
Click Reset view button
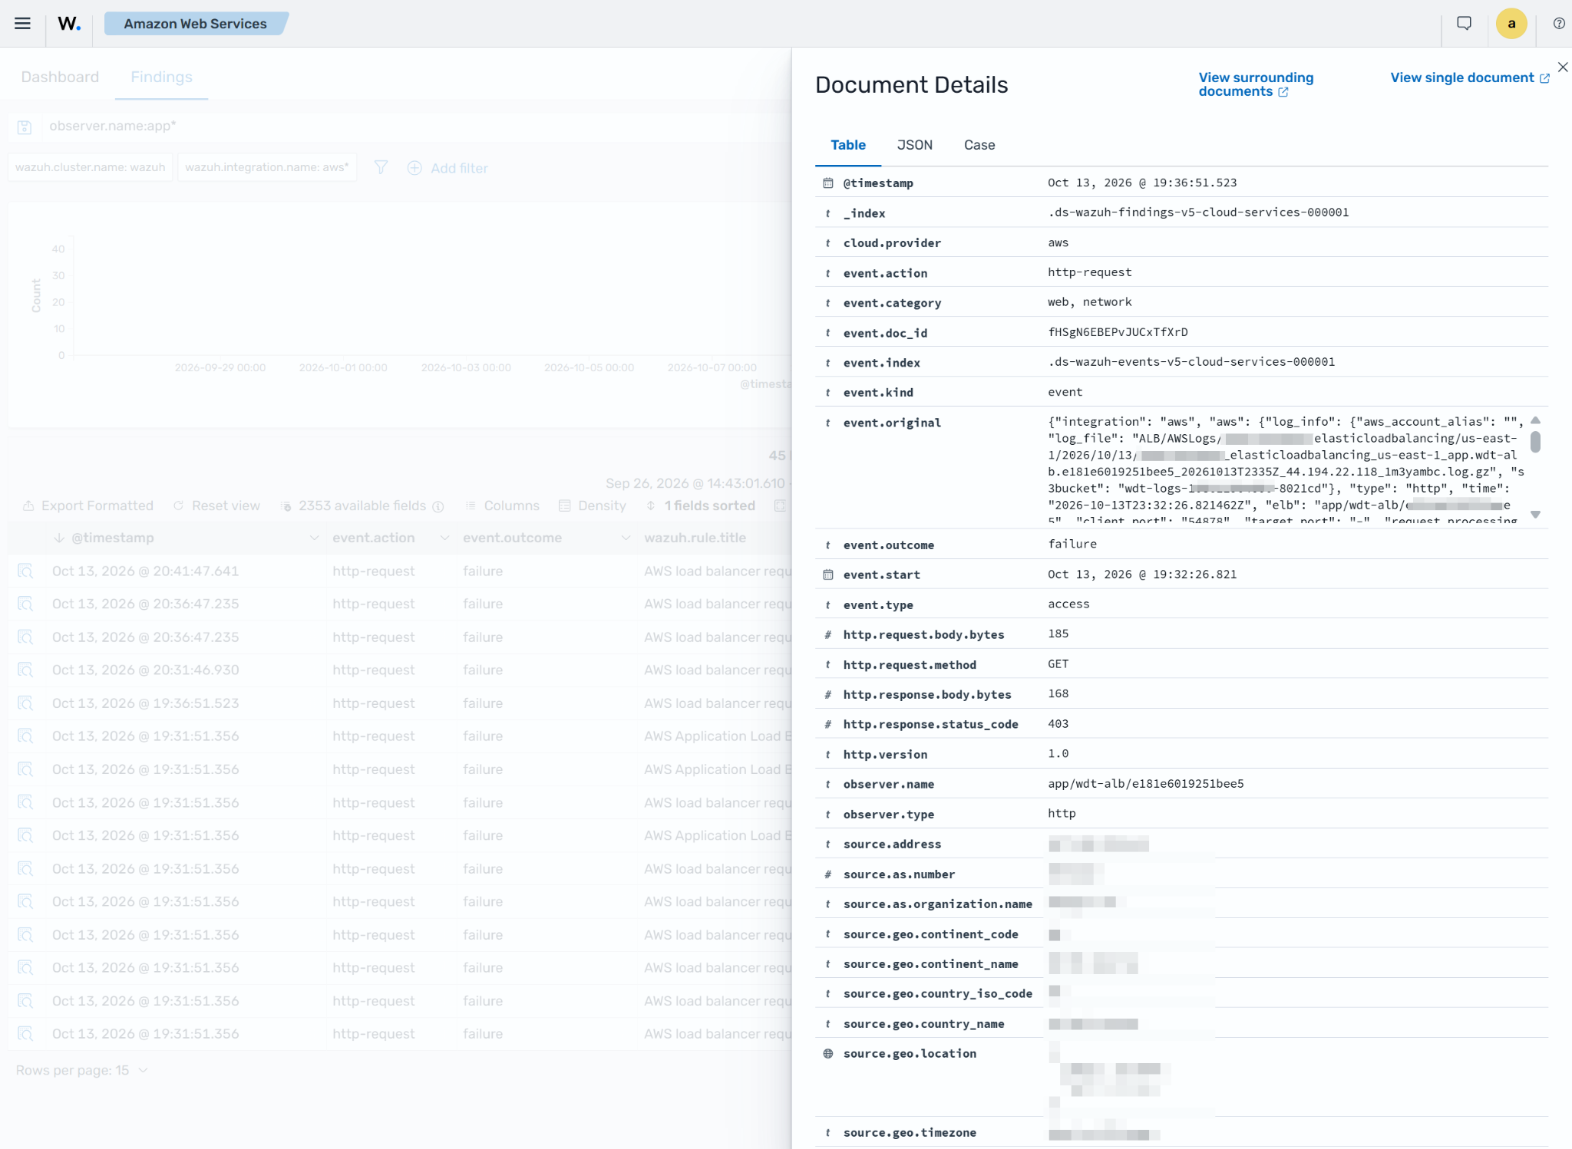[216, 505]
